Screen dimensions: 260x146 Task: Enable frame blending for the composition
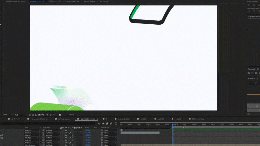pos(107,123)
